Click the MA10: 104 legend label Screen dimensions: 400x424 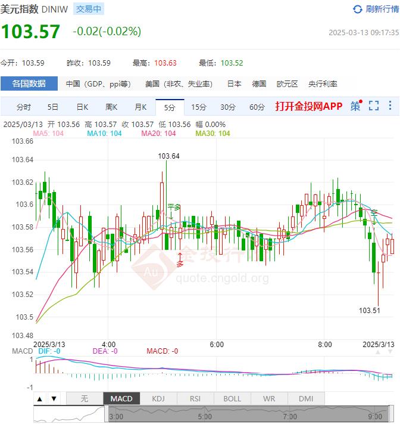[x=104, y=134]
